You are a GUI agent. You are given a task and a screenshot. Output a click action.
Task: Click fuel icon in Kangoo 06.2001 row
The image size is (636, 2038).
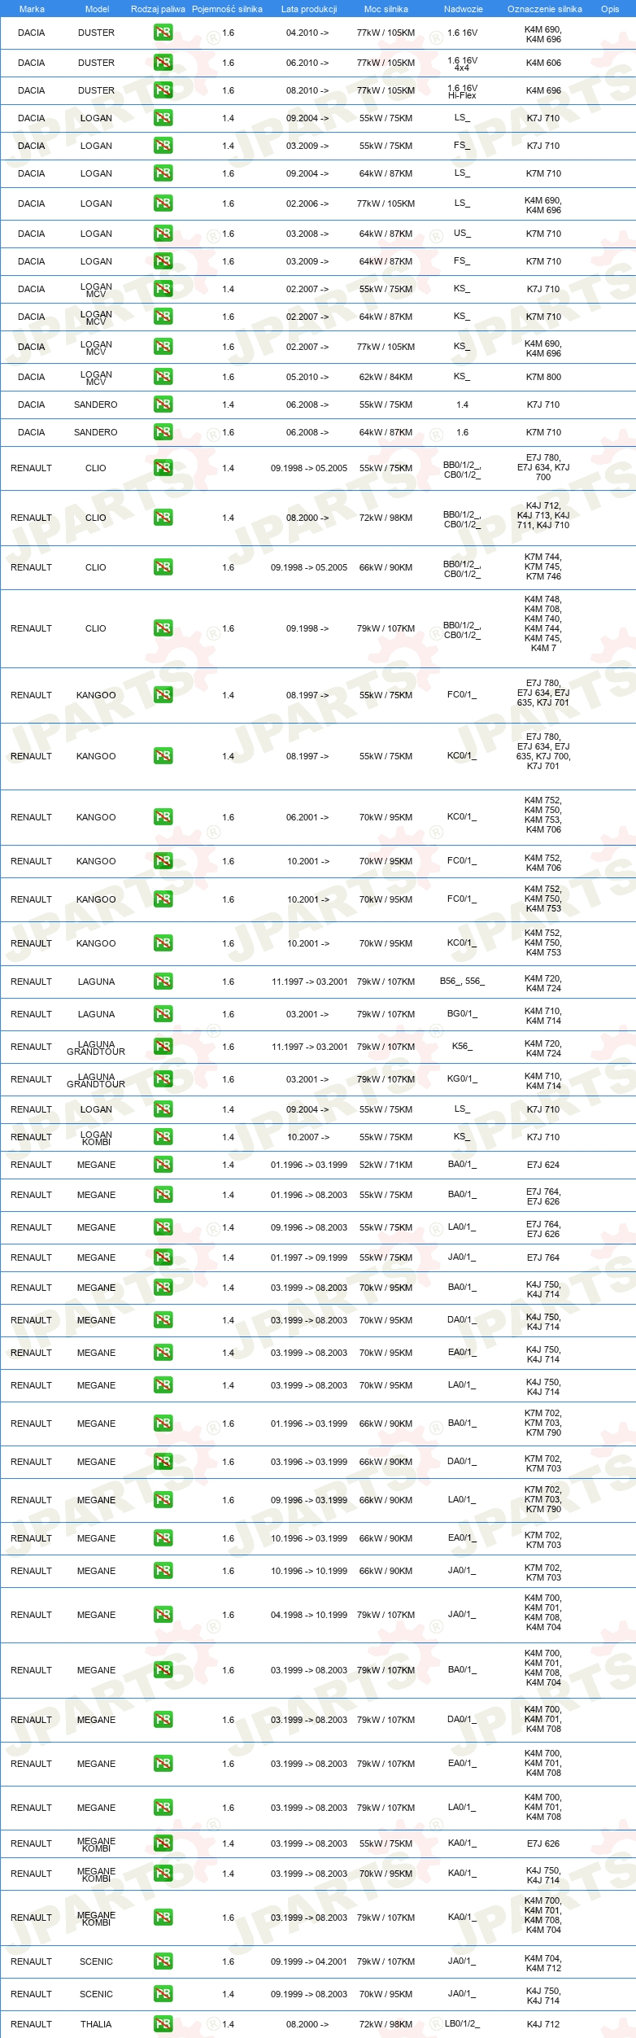(x=163, y=817)
